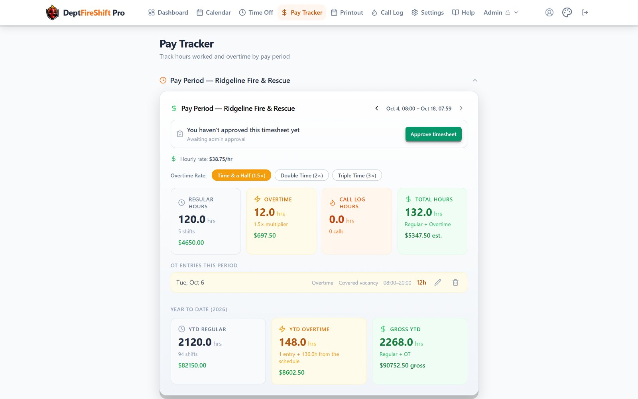This screenshot has height=399, width=638.
Task: Click the Covered vacancy label
Action: (x=358, y=283)
